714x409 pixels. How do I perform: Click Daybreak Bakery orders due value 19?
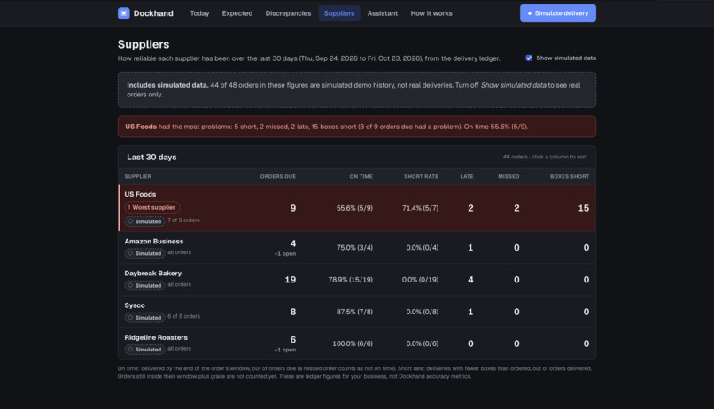click(x=290, y=280)
